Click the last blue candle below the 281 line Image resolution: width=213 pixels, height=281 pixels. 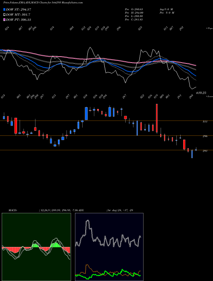[192, 154]
